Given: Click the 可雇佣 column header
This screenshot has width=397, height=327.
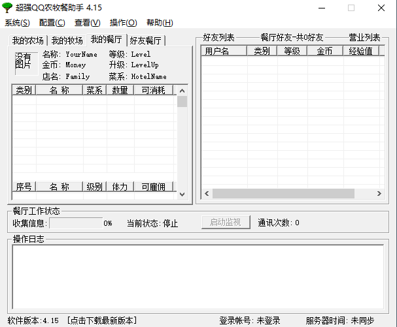Looking at the screenshot, I should pos(154,187).
